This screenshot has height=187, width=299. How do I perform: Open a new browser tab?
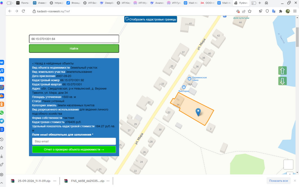click(x=260, y=3)
